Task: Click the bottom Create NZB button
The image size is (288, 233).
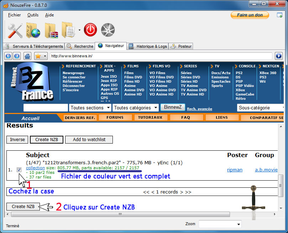Action: (x=23, y=207)
